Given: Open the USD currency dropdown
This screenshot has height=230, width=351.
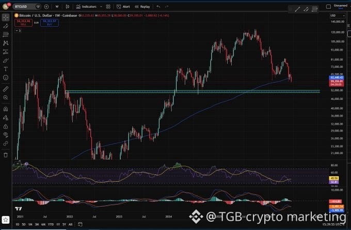Looking at the screenshot, I should (x=338, y=16).
